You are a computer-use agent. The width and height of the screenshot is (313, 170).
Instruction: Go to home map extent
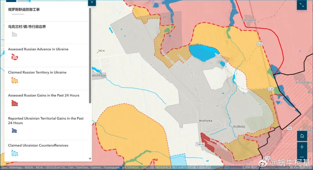coord(302,136)
